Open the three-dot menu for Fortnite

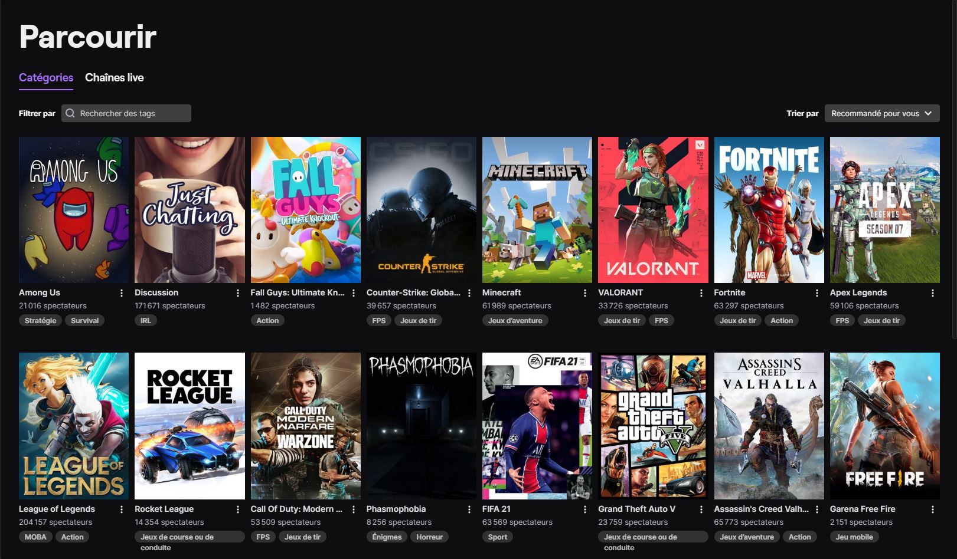tap(817, 293)
